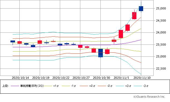Click the 単純移動平均(20) legend entry

pos(32,86)
